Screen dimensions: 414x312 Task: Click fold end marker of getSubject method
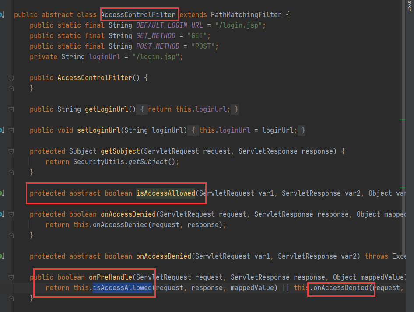coord(11,172)
